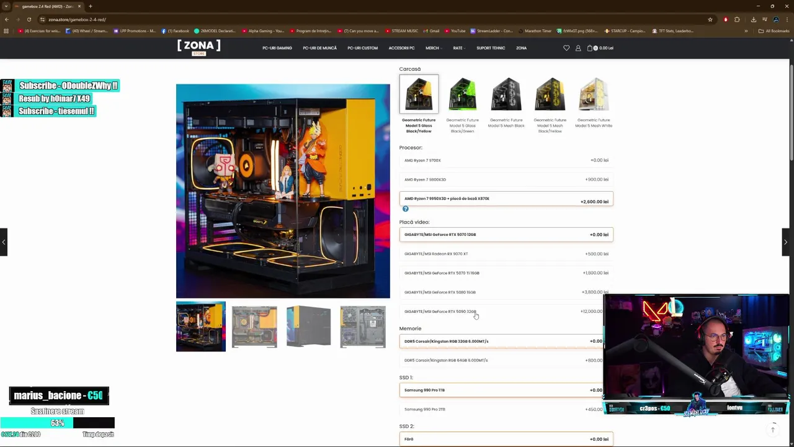Open PC-URI GAMING menu
The height and width of the screenshot is (447, 794).
click(x=277, y=48)
